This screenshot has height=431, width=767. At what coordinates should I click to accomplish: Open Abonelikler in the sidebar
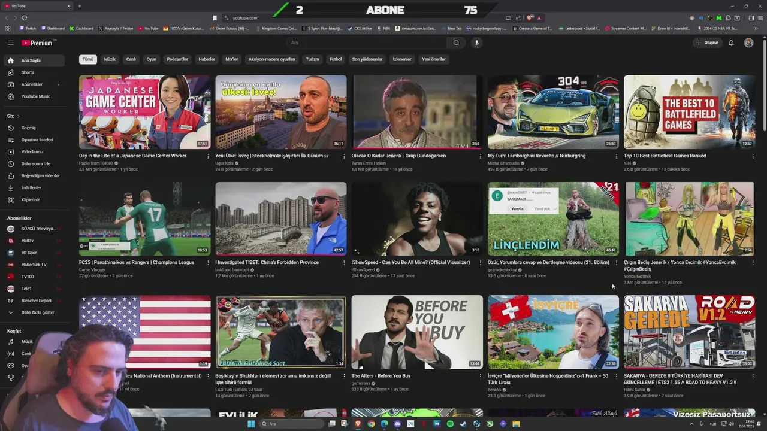[34, 84]
